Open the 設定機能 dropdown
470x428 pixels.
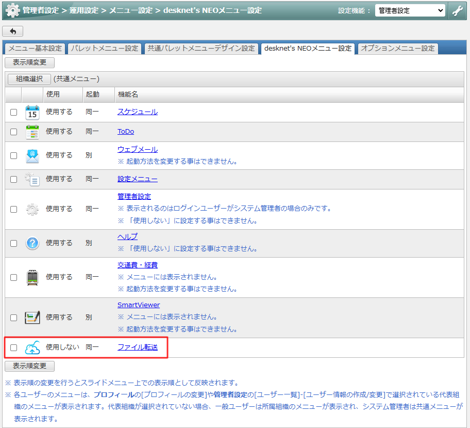pyautogui.click(x=410, y=10)
